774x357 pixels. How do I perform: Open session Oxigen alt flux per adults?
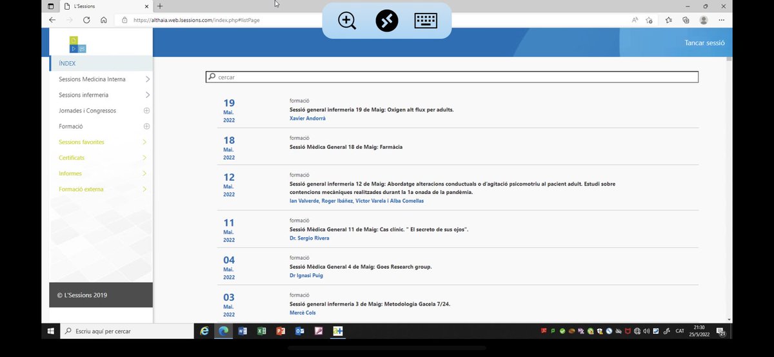tap(372, 110)
